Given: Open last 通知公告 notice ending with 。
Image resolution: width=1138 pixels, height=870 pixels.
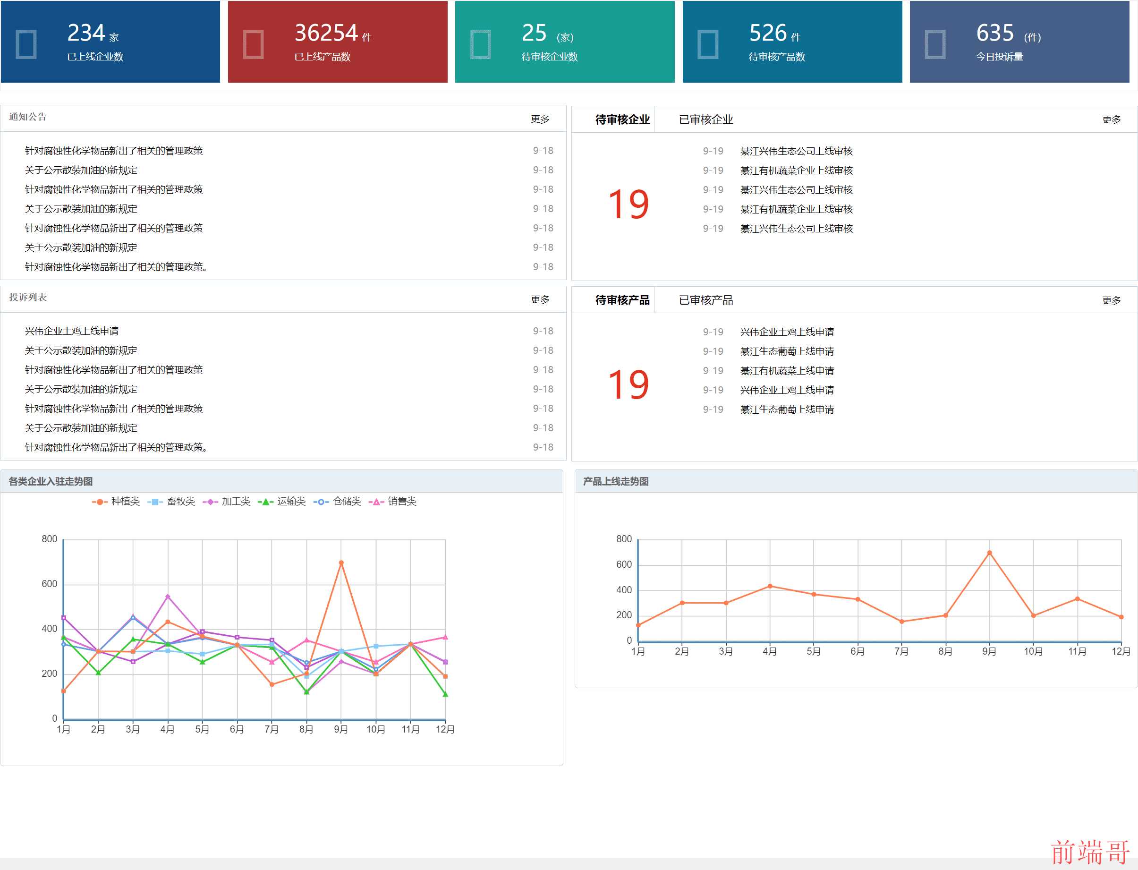Looking at the screenshot, I should [117, 267].
